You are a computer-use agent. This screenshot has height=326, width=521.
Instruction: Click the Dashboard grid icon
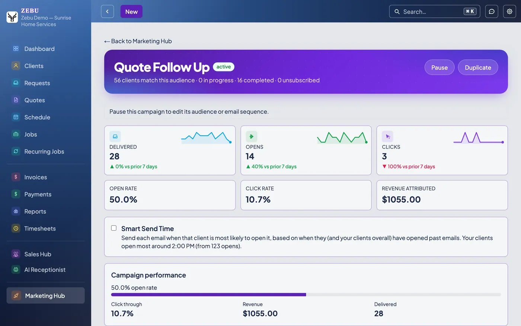(16, 49)
